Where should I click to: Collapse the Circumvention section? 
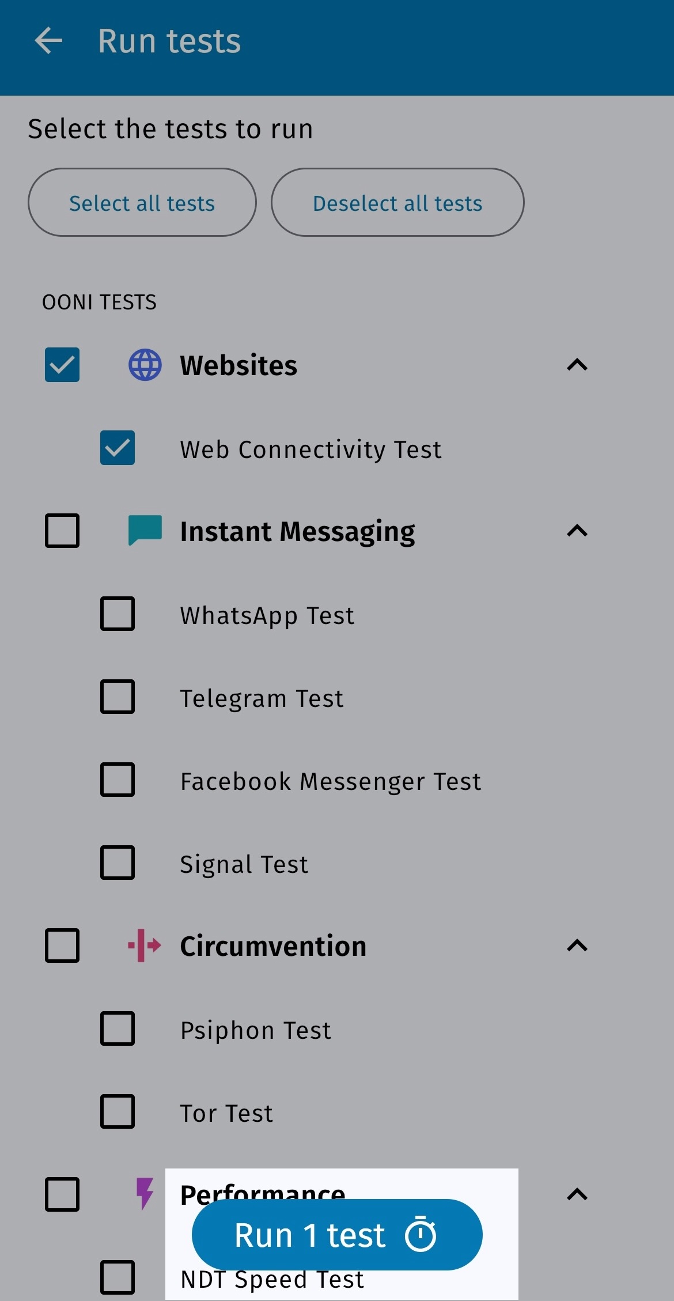coord(577,946)
